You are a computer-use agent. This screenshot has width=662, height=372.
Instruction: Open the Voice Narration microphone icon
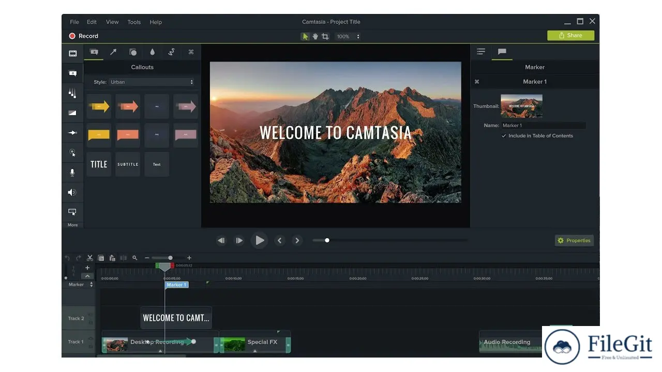coord(72,173)
